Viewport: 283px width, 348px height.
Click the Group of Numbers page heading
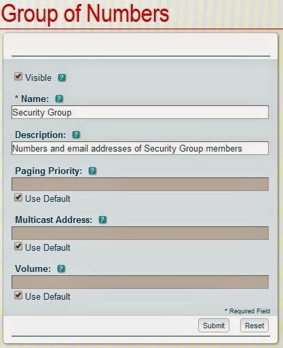point(85,14)
